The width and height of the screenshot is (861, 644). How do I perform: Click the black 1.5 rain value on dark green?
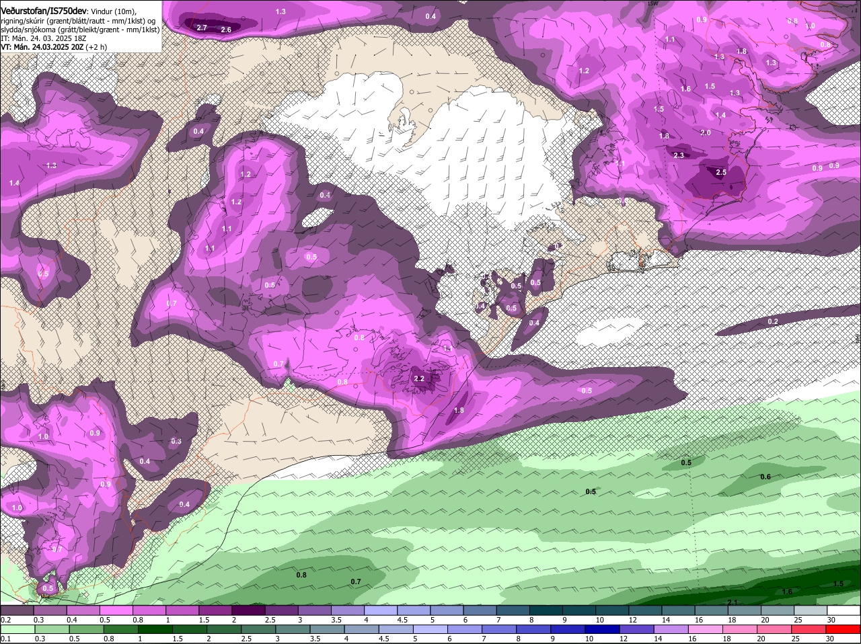pyautogui.click(x=838, y=584)
